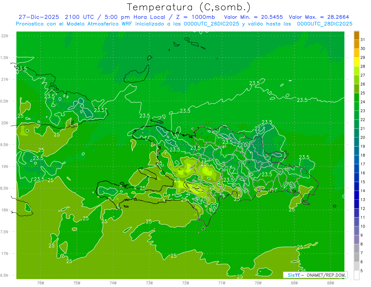Select the valid-until time '0000UTC_28DIC2025'

(325, 24)
